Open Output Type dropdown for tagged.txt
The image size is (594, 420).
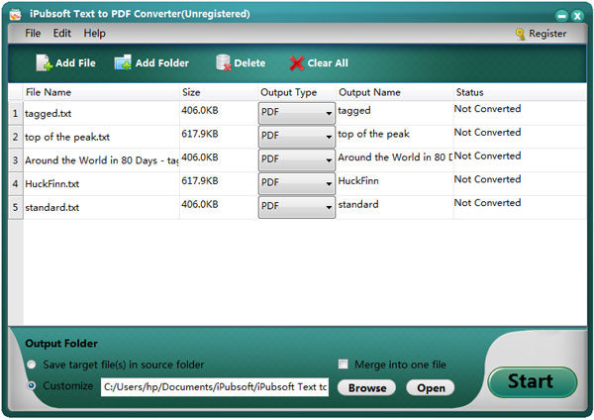click(x=328, y=113)
